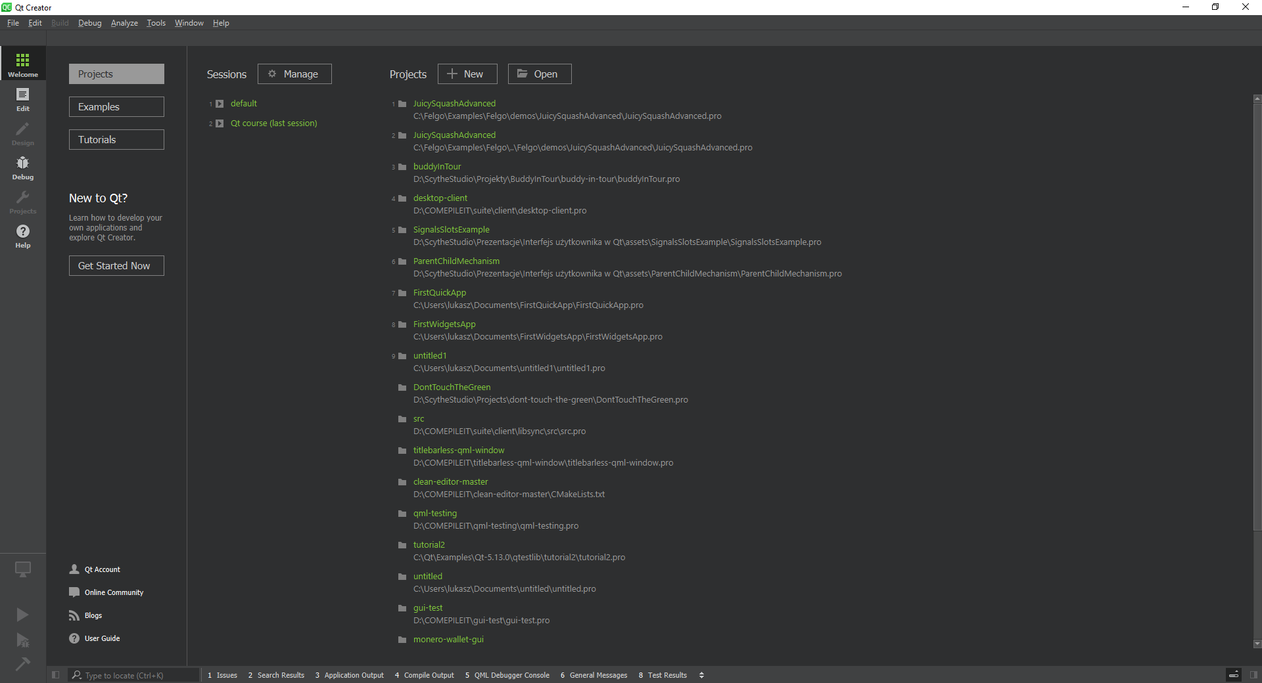
Task: Toggle the right sidebar
Action: coord(1253,674)
